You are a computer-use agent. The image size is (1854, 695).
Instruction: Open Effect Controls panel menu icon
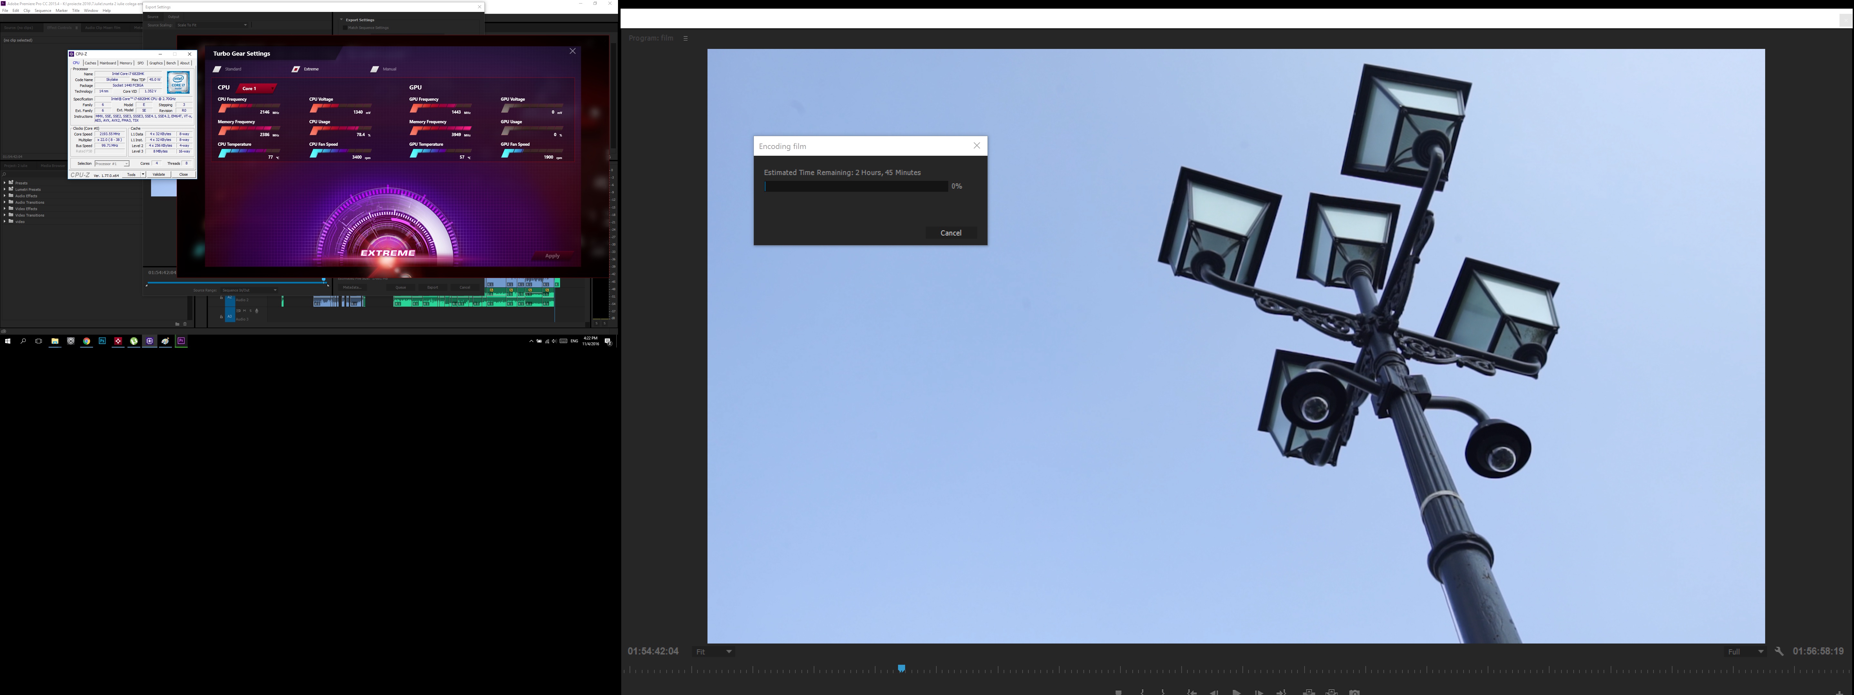(x=76, y=27)
